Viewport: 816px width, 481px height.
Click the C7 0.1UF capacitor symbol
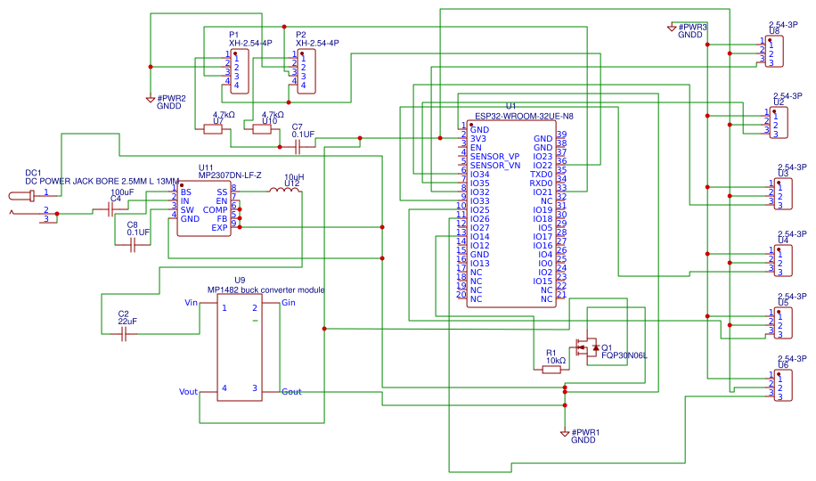click(298, 147)
